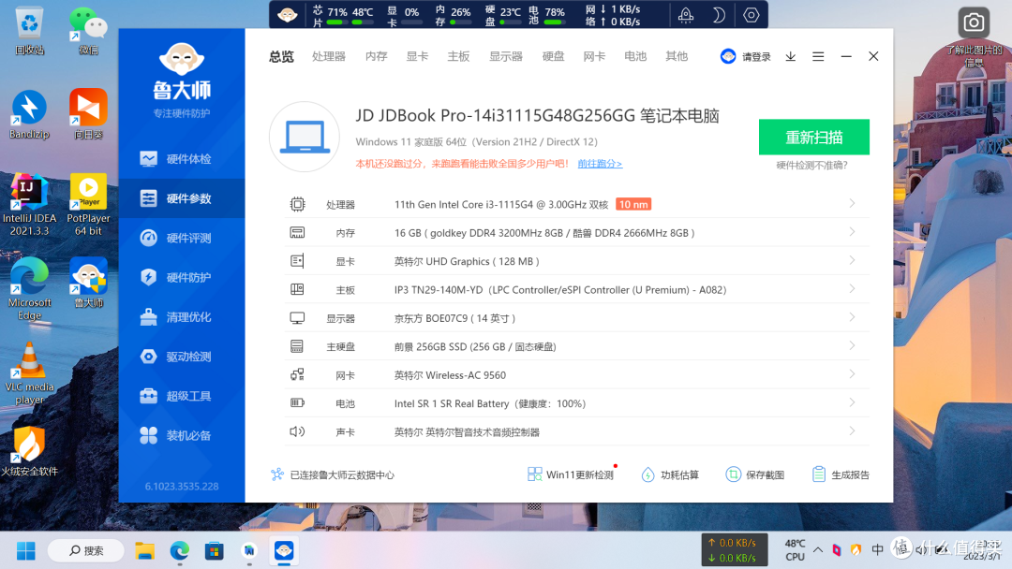Open the 前往跑分 benchmark link
The image size is (1012, 569).
pyautogui.click(x=599, y=163)
